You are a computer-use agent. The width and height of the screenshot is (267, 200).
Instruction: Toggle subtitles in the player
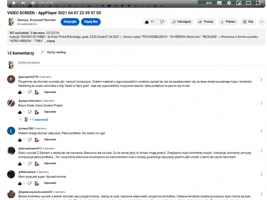[x=219, y=3]
